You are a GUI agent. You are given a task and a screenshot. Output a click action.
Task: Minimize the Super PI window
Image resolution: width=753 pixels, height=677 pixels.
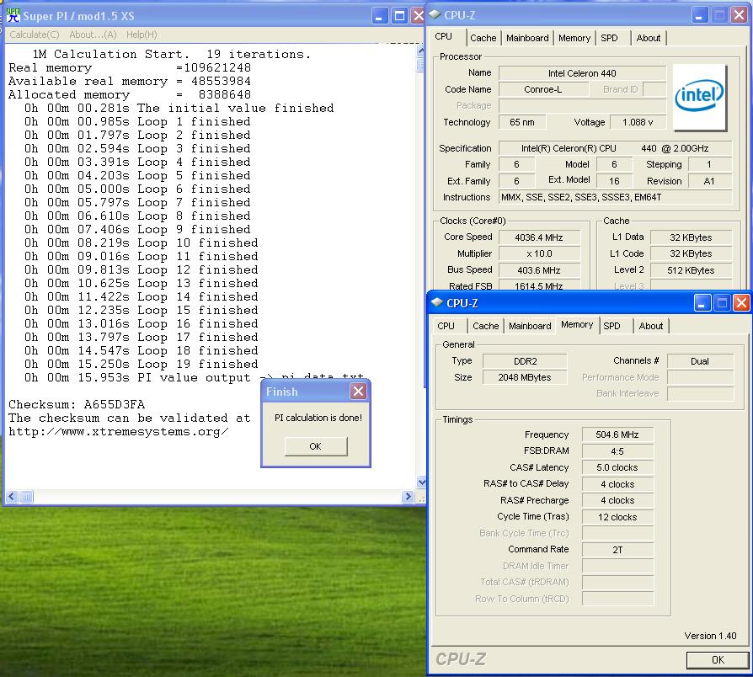click(379, 16)
